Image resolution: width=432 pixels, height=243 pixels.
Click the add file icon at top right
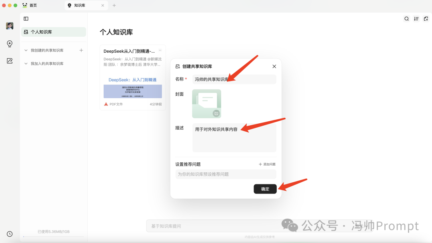coord(426,19)
